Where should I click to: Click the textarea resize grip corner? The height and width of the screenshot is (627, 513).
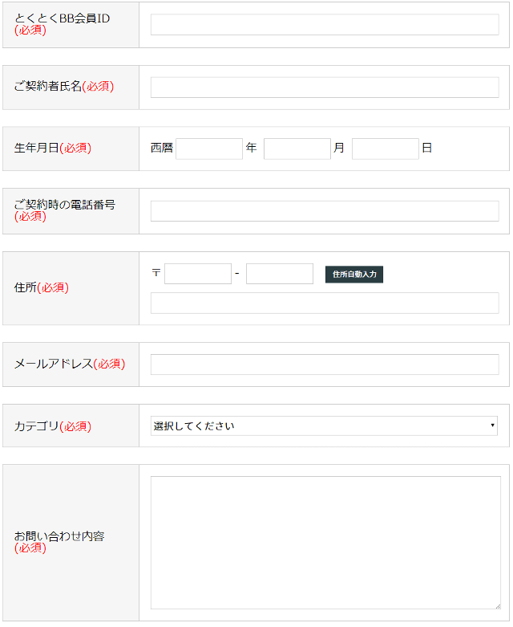[498, 606]
